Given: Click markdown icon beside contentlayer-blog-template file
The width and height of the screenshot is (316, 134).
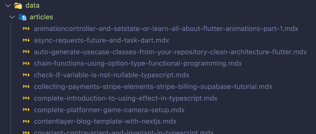Looking at the screenshot, I should (x=26, y=121).
